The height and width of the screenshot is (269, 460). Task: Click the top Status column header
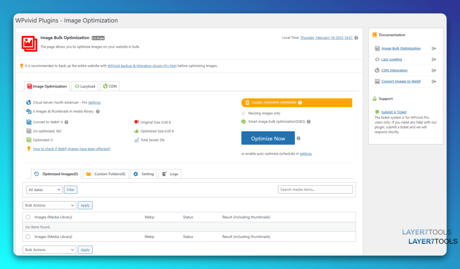pos(188,217)
